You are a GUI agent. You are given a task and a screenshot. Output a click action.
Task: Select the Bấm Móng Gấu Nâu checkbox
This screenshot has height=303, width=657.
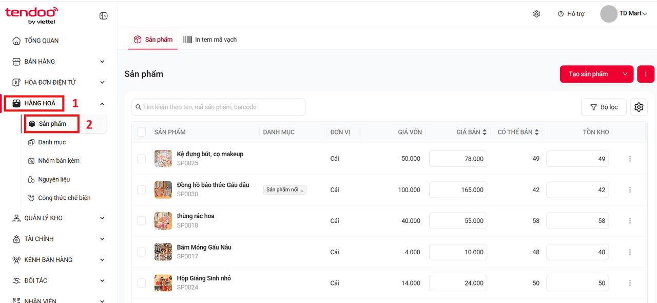(142, 252)
